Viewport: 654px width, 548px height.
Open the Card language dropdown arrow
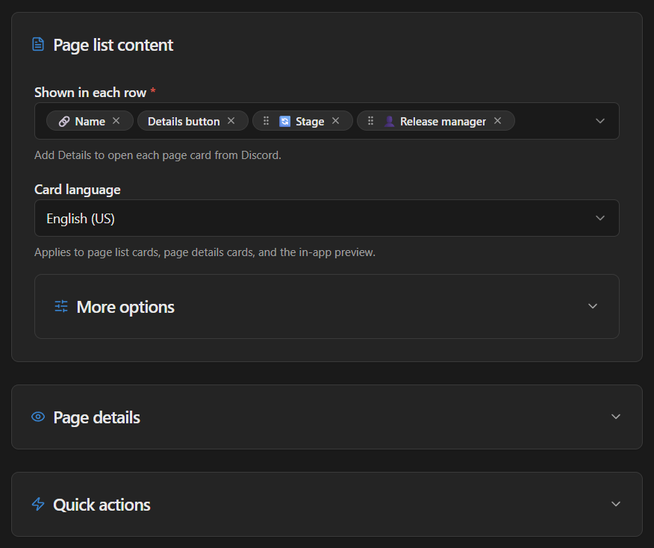click(599, 218)
